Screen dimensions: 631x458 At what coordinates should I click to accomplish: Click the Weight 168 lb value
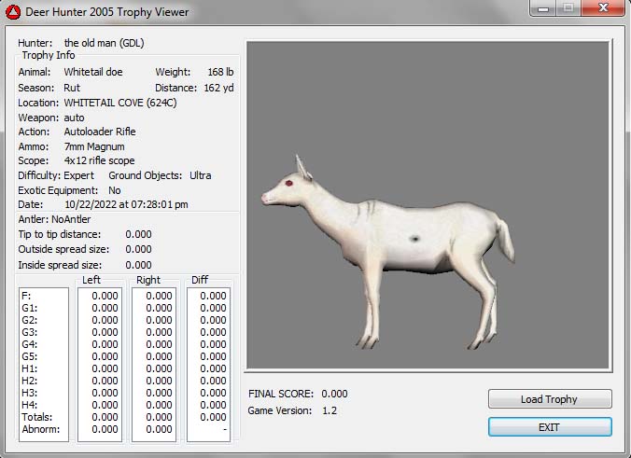coord(220,72)
